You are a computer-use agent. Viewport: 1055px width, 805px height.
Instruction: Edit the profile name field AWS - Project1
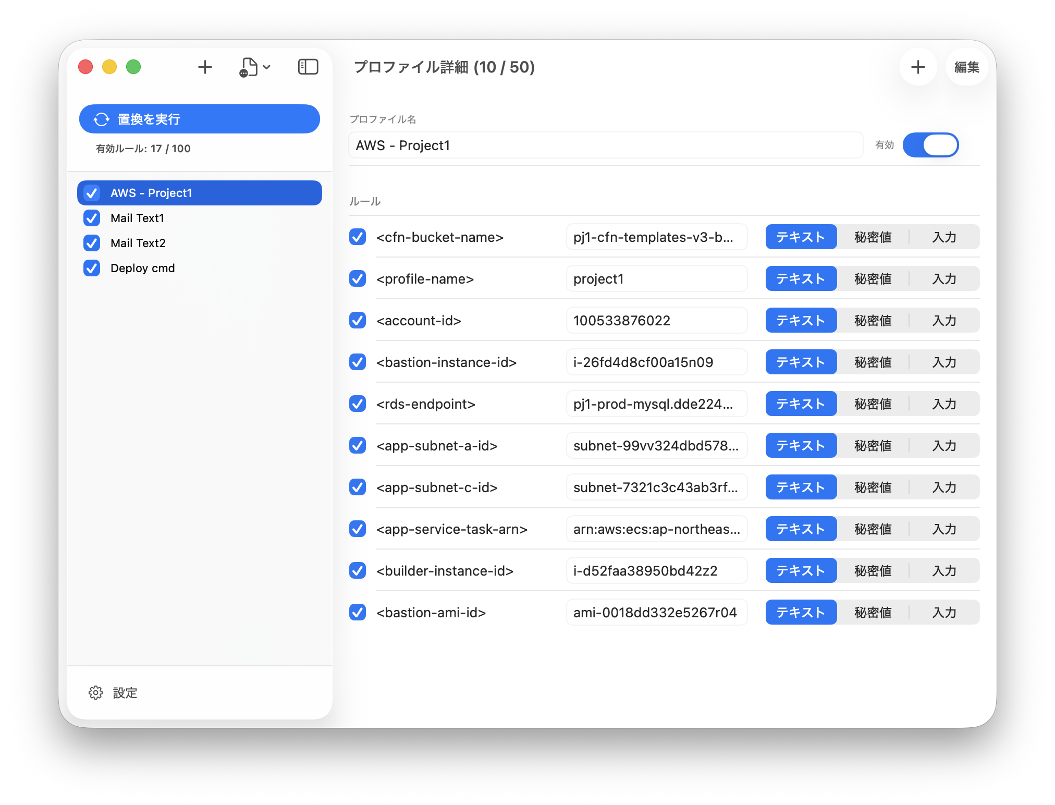[606, 145]
